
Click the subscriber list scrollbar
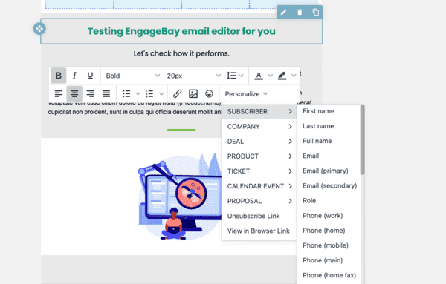pos(363,139)
